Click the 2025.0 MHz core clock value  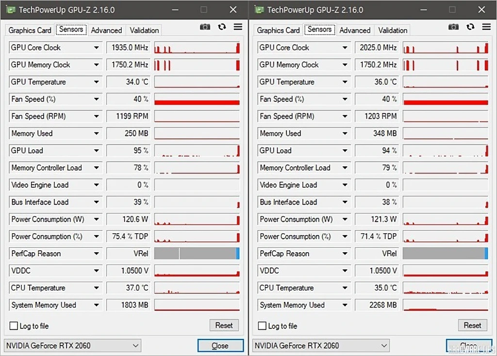[x=377, y=48]
